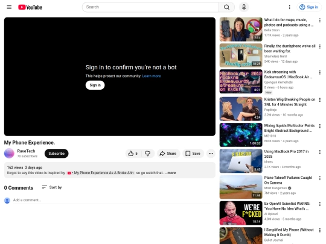Click Bella Dixon channel name
This screenshot has height=244, width=326.
click(272, 30)
